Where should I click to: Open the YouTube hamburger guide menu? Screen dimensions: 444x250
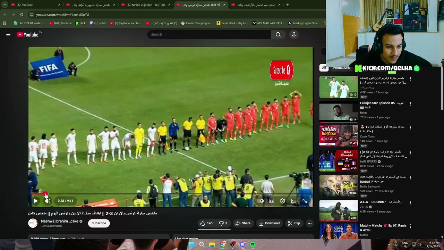pos(8,34)
